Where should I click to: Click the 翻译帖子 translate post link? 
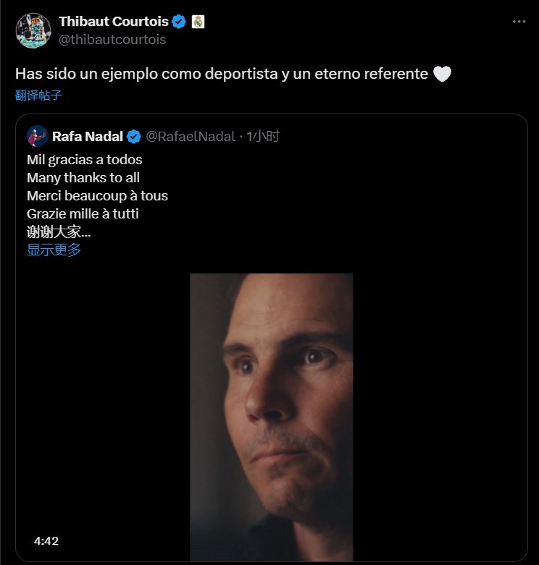[38, 95]
